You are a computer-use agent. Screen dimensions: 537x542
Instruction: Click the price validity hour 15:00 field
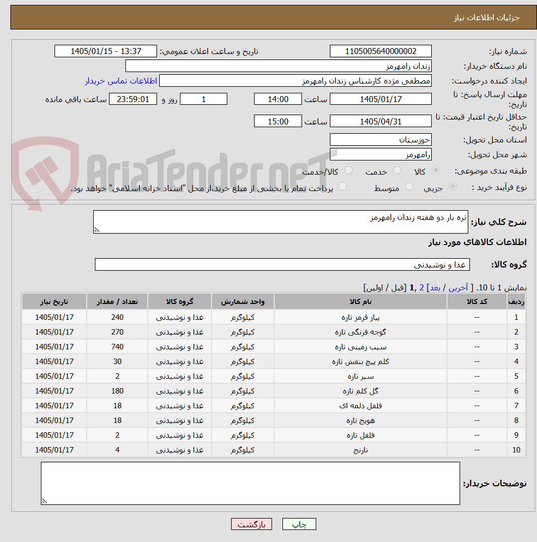click(x=278, y=121)
